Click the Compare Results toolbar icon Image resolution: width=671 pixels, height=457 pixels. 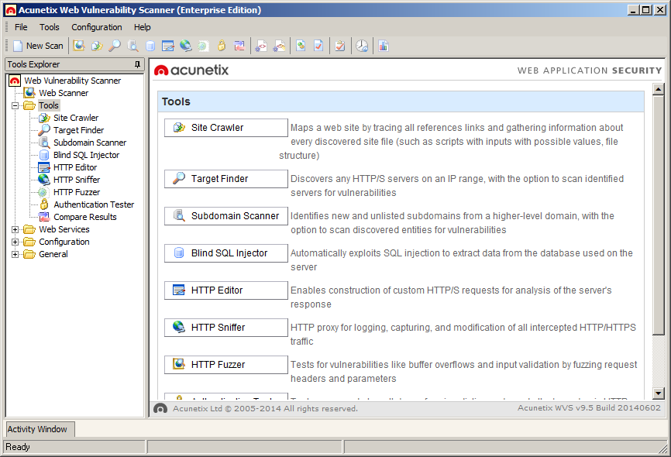pyautogui.click(x=239, y=46)
